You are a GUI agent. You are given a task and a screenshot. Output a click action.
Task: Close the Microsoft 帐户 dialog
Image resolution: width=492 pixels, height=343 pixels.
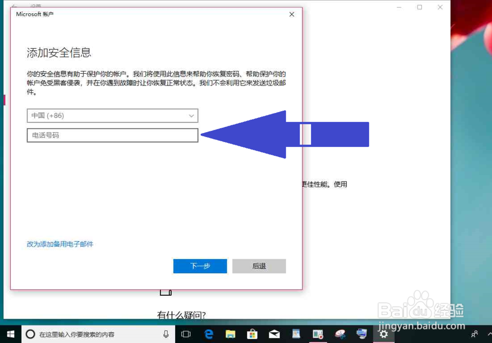[x=292, y=14]
